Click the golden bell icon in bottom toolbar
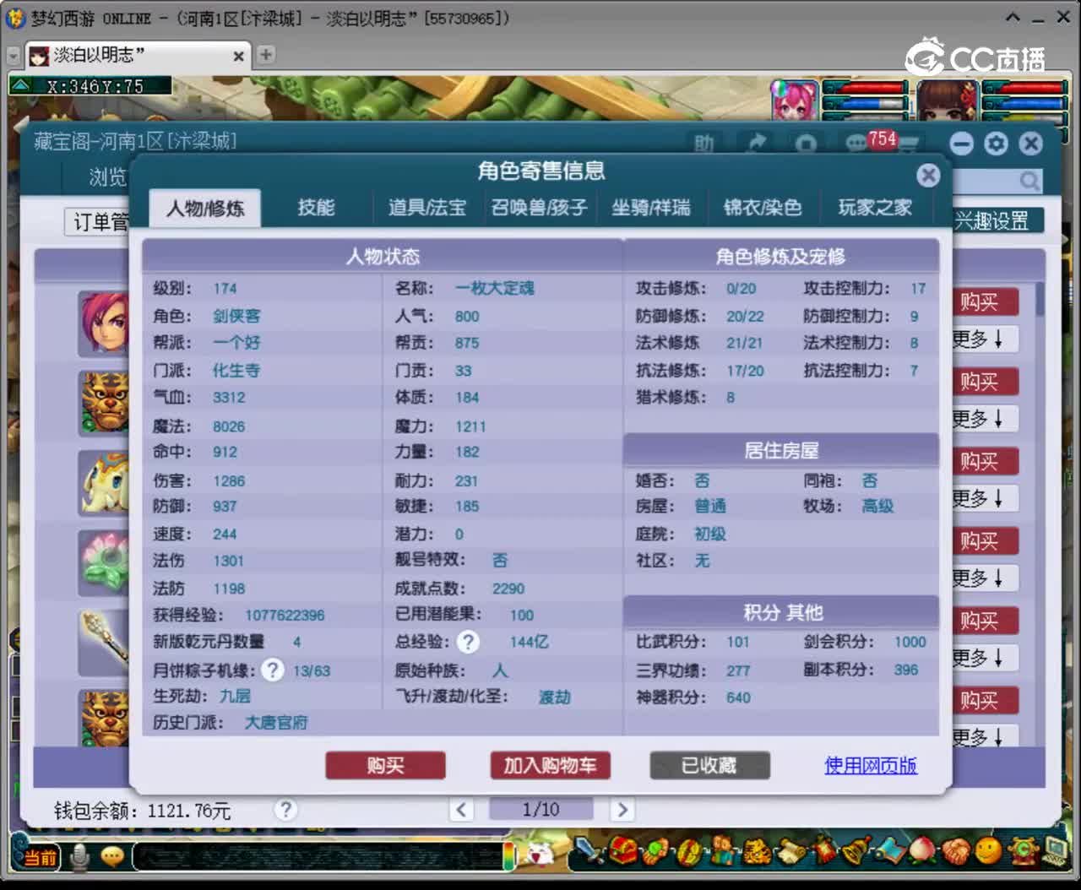This screenshot has width=1081, height=890. point(856,849)
